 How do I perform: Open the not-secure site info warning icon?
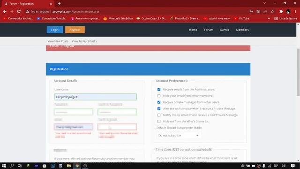coord(28,11)
